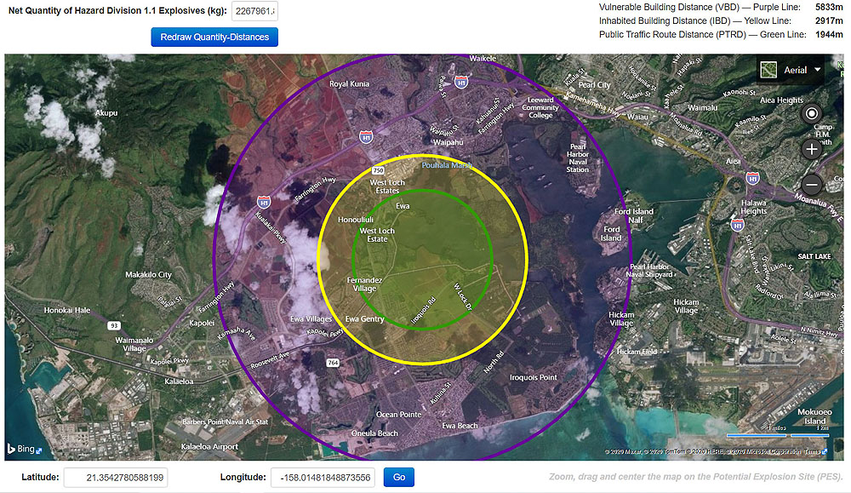Image resolution: width=851 pixels, height=493 pixels.
Task: Click the zoom out (−) map control
Action: tap(811, 184)
